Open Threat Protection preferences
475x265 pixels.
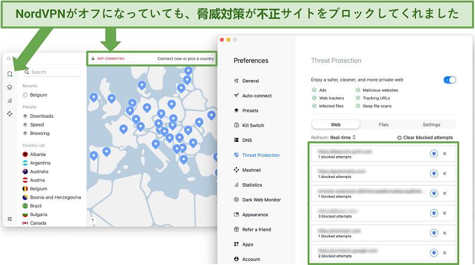[x=261, y=155]
